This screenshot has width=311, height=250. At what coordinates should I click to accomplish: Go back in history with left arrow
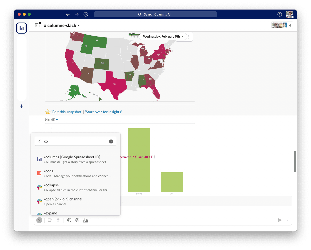pyautogui.click(x=68, y=14)
